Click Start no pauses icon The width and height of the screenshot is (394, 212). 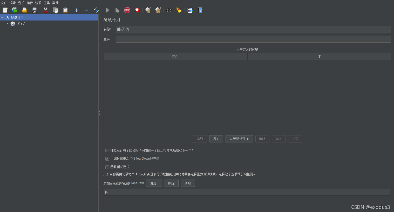click(117, 10)
